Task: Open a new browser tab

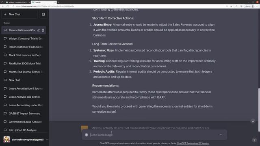Action: [x=58, y=2]
